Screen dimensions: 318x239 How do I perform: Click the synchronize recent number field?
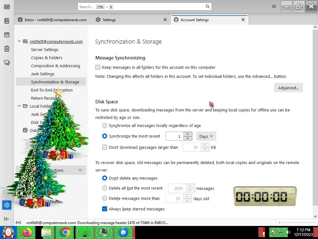[x=175, y=136]
